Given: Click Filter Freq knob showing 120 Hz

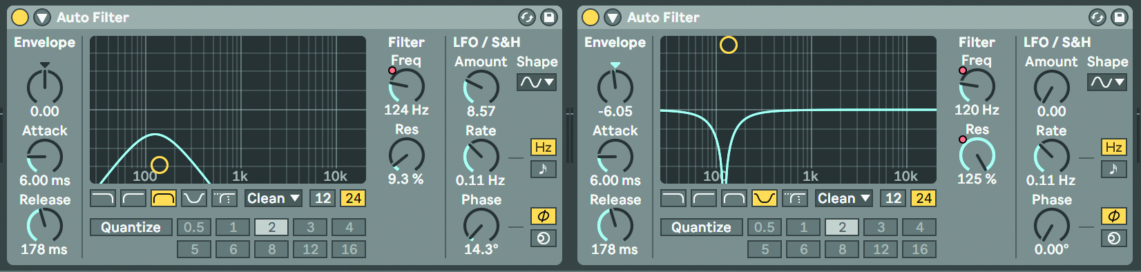Looking at the screenshot, I should tap(977, 86).
